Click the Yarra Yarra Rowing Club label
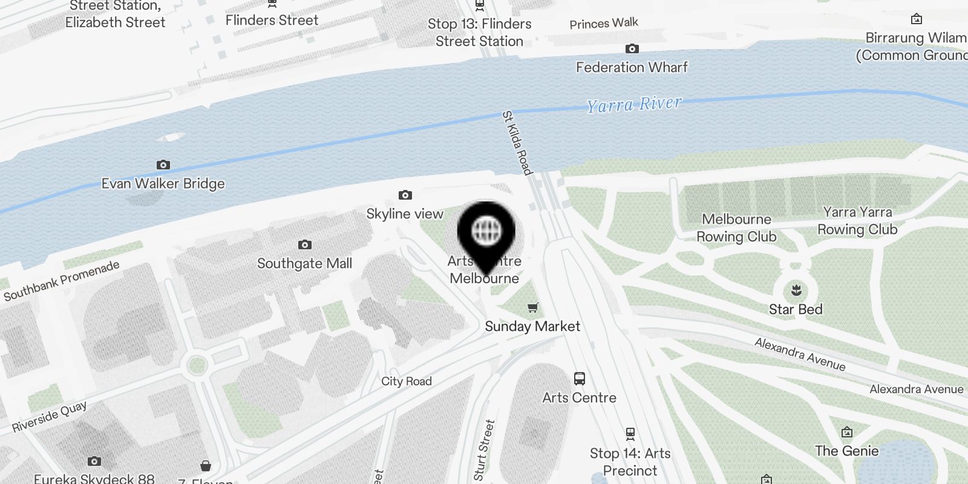This screenshot has height=484, width=968. (857, 221)
